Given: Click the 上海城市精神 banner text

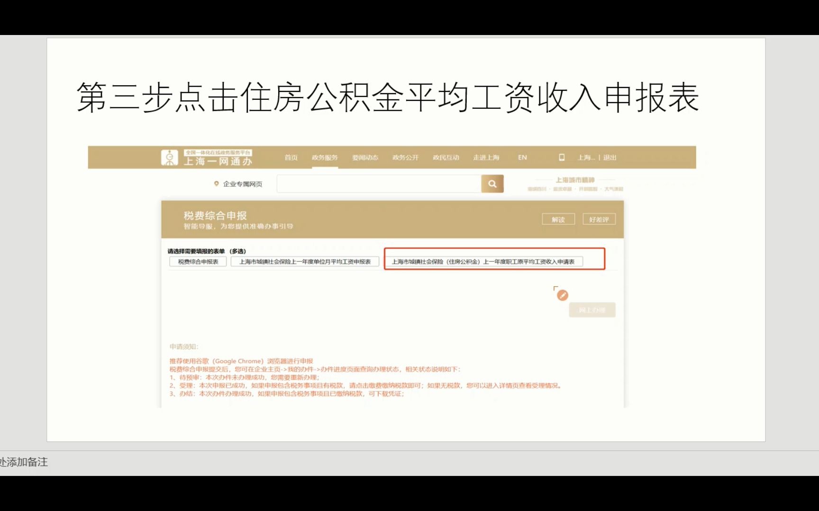Looking at the screenshot, I should [x=575, y=180].
